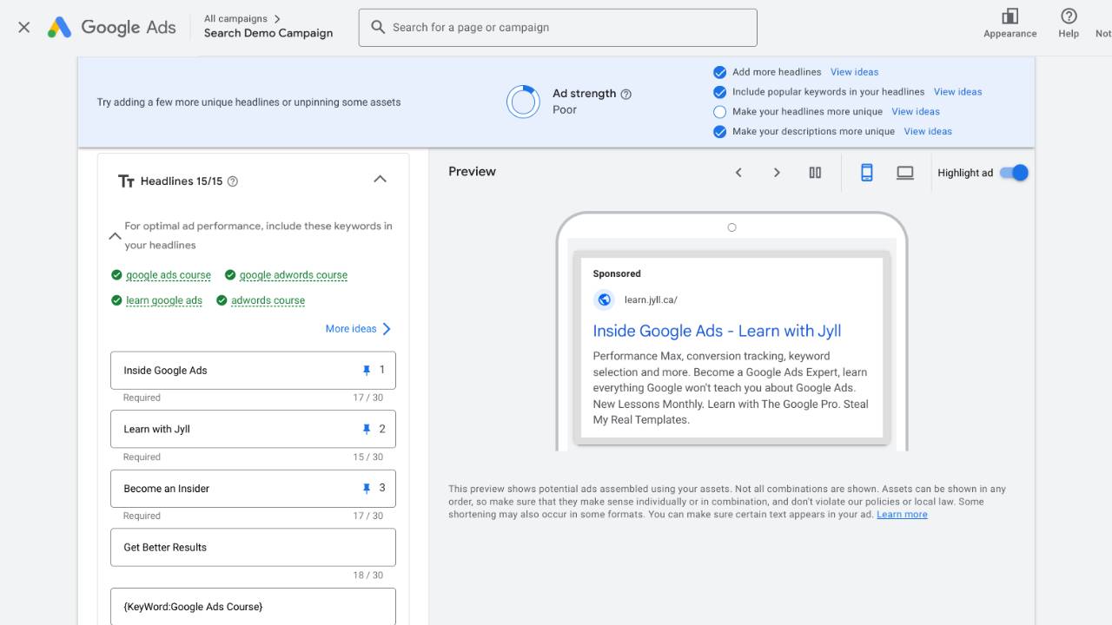Unpin the 'Inside Google Ads' headline
This screenshot has width=1112, height=625.
[366, 370]
